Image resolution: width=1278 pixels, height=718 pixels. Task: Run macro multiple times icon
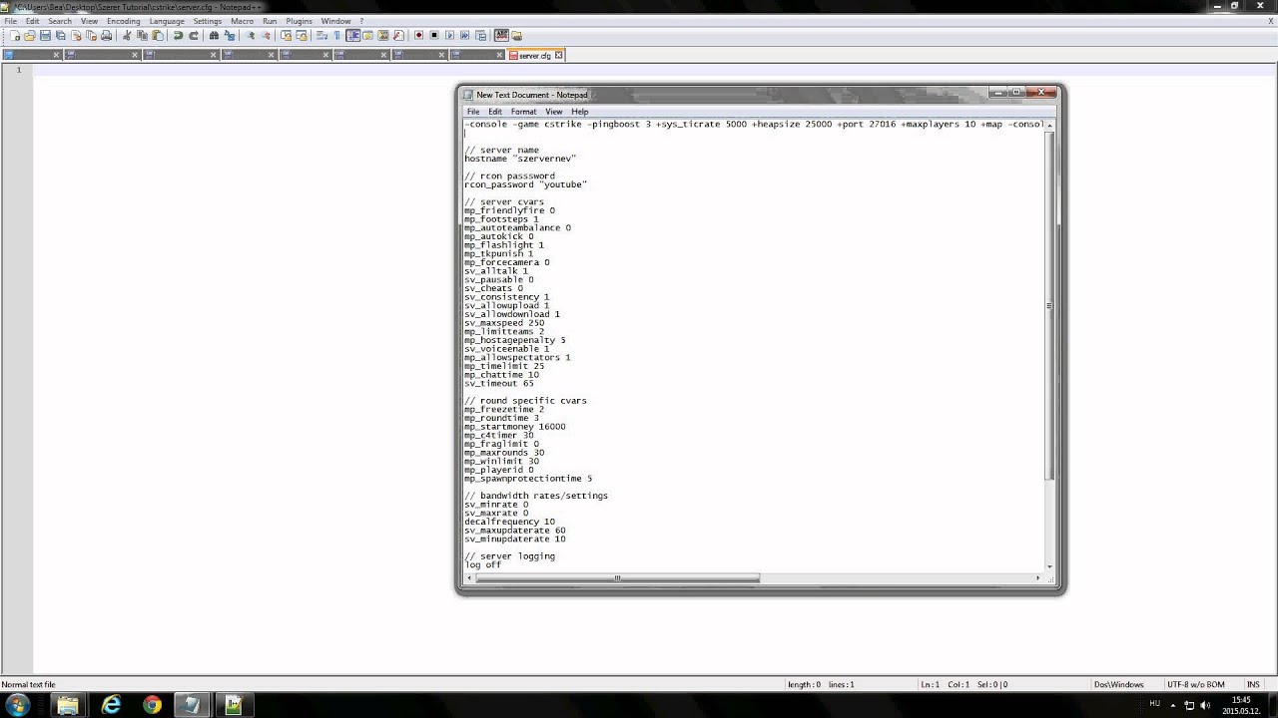tap(465, 35)
